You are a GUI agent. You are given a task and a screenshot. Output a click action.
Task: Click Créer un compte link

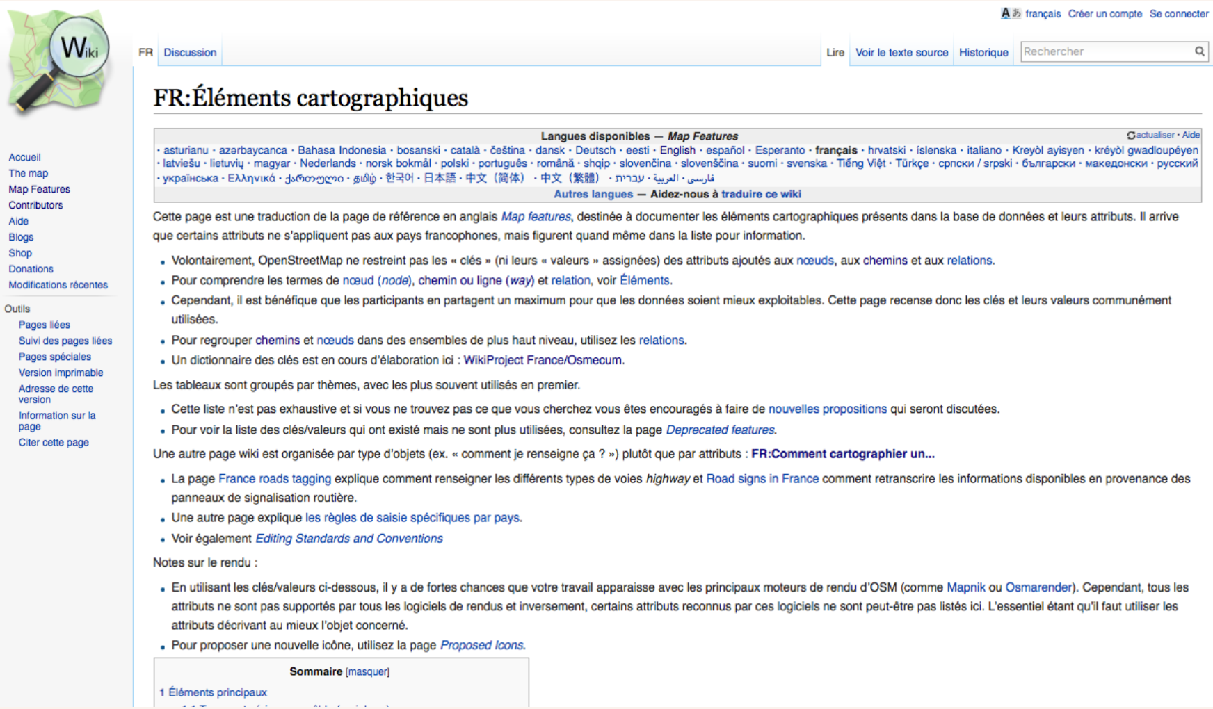1104,14
